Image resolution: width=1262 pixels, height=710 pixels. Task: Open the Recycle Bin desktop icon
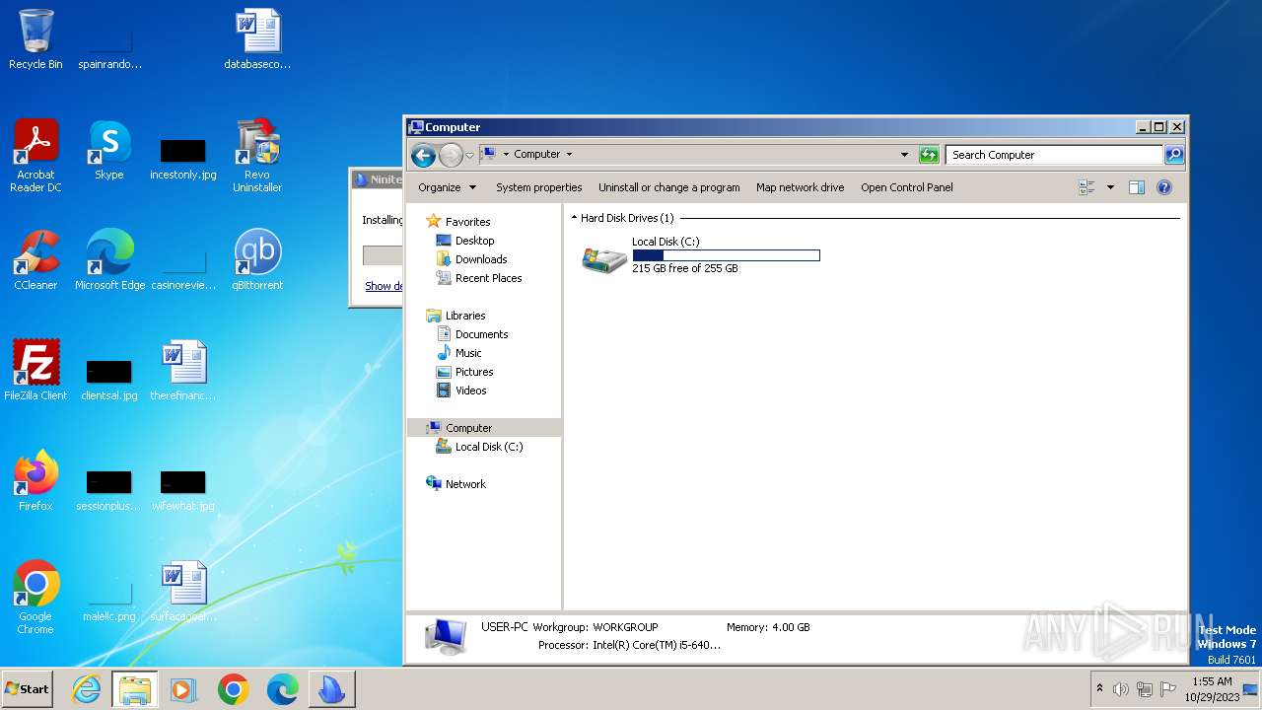click(x=35, y=39)
